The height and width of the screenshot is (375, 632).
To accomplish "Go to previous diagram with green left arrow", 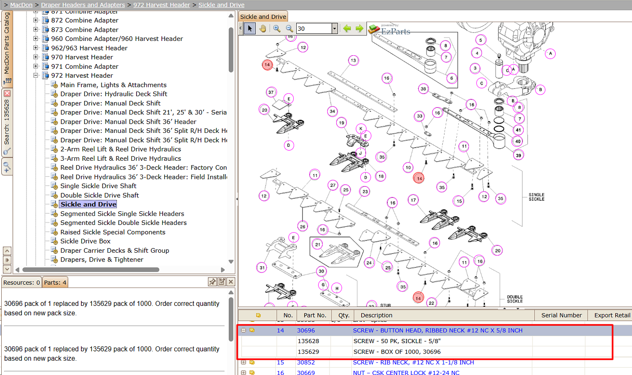I will pos(347,28).
